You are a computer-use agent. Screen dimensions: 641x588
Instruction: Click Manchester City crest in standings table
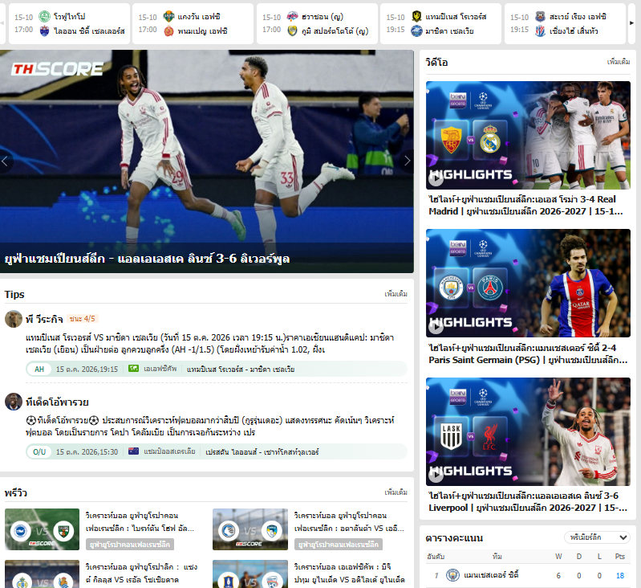tap(452, 575)
